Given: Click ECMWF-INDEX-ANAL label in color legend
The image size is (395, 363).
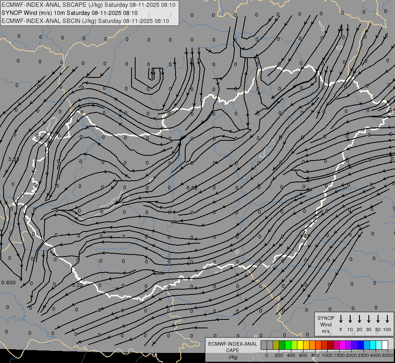Looking at the screenshot, I should (x=232, y=344).
